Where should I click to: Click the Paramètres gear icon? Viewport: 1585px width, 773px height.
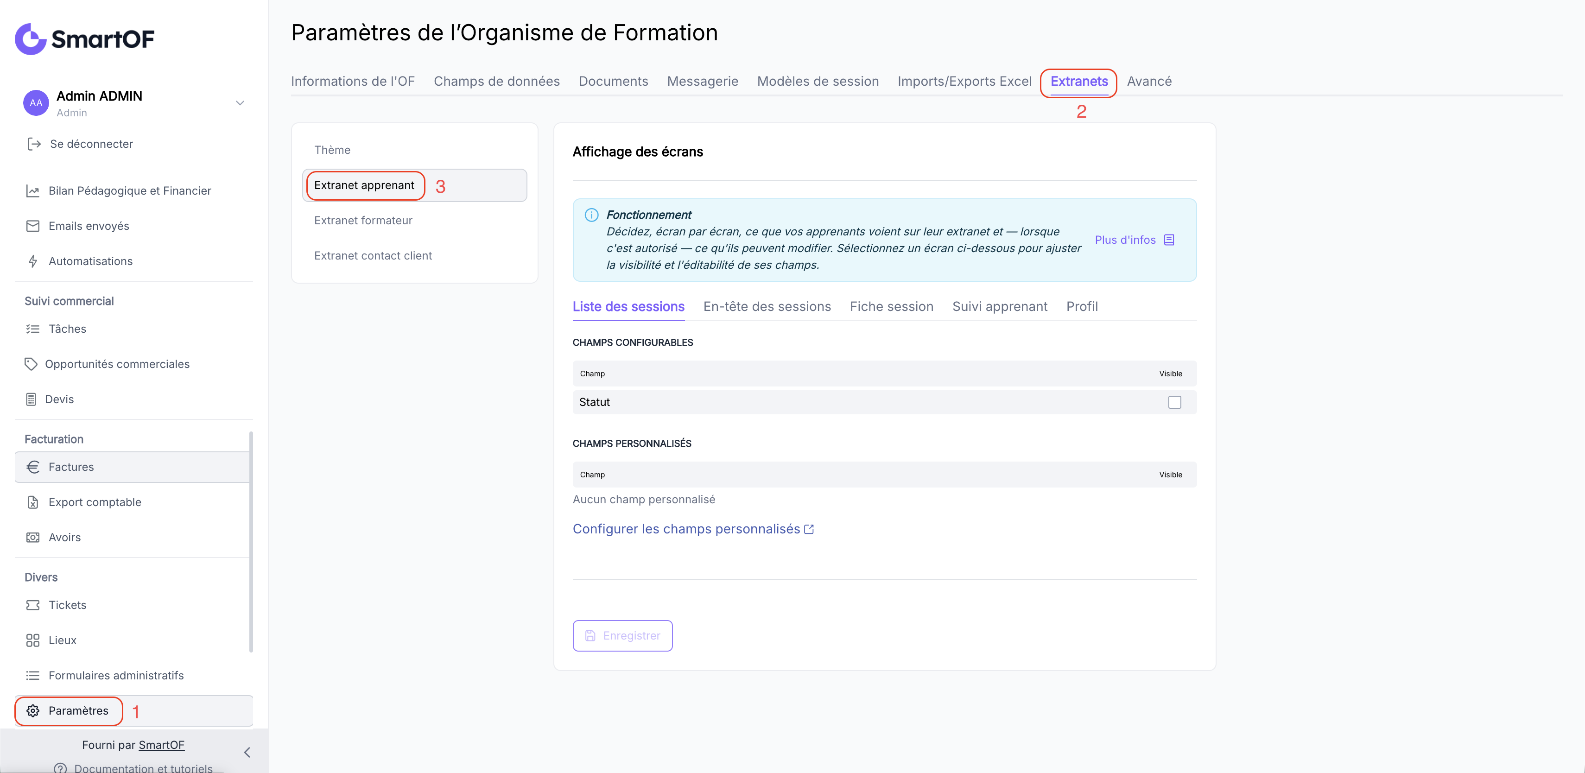pos(32,711)
